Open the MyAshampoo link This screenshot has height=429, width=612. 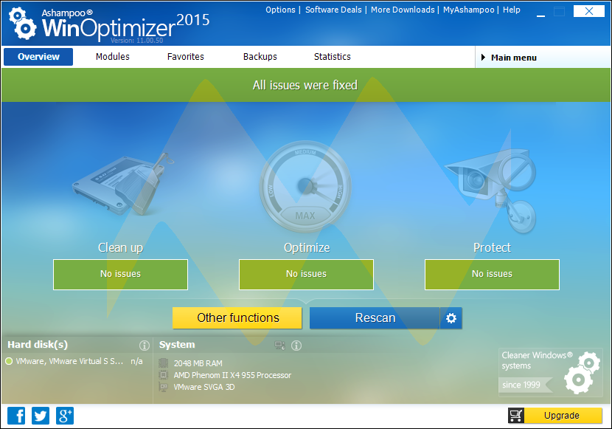(468, 10)
